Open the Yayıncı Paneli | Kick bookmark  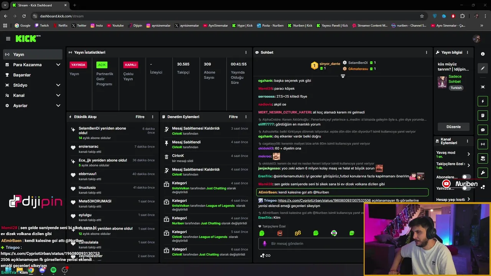[x=332, y=26]
